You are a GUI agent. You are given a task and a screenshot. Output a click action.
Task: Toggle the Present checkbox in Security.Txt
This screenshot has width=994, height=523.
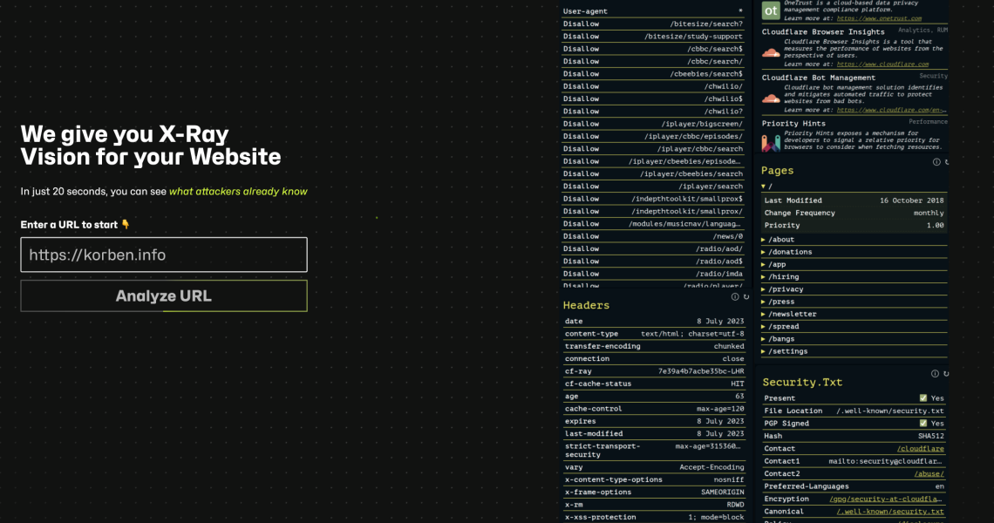pos(923,398)
